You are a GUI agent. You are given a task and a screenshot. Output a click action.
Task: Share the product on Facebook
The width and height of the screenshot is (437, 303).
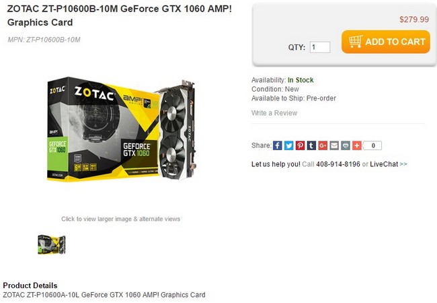277,145
